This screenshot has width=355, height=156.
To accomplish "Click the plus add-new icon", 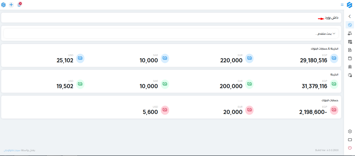I will (11, 5).
